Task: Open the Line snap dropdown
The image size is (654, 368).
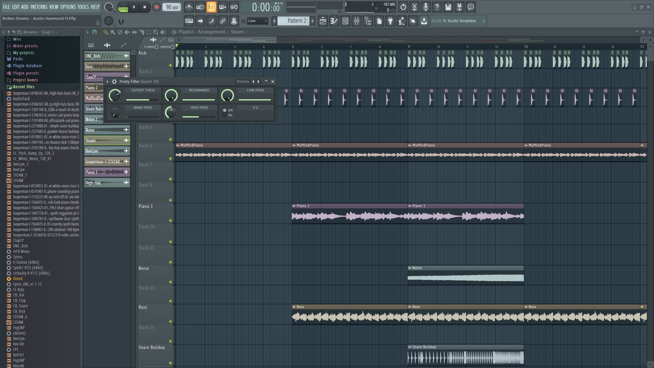Action: tap(258, 21)
